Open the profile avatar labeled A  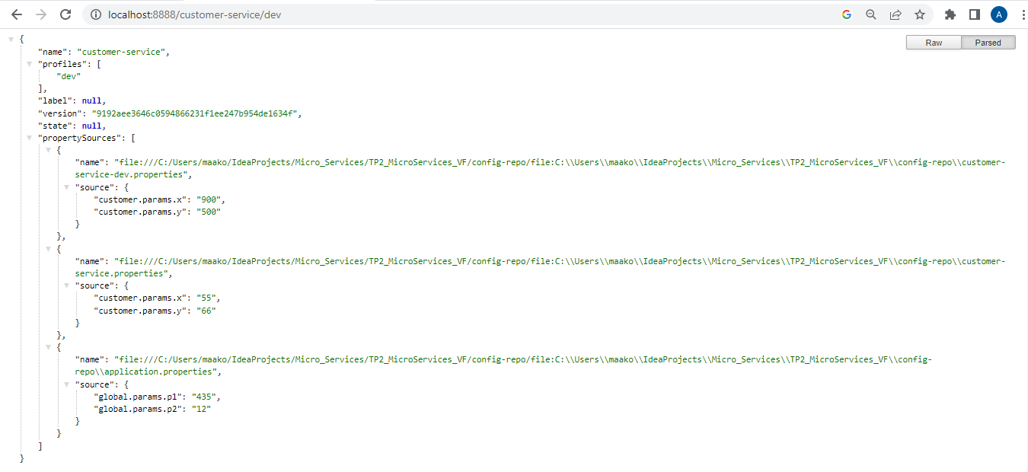point(998,14)
